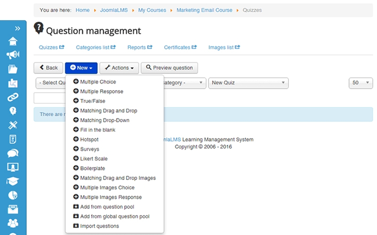Choose True/False question type
Image resolution: width=377 pixels, height=235 pixels.
click(x=92, y=101)
